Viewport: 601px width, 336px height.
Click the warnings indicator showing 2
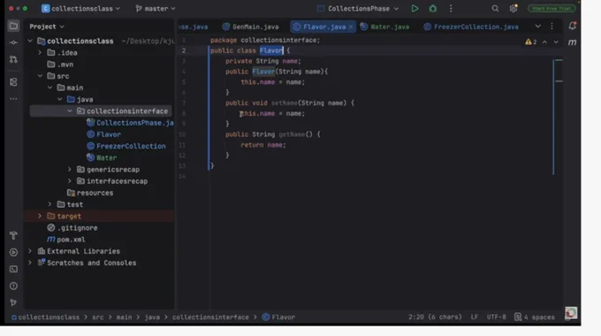531,42
